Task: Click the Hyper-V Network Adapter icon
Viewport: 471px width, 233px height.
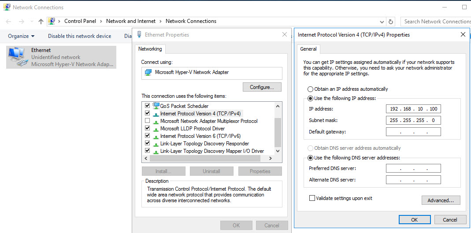Action: point(148,72)
